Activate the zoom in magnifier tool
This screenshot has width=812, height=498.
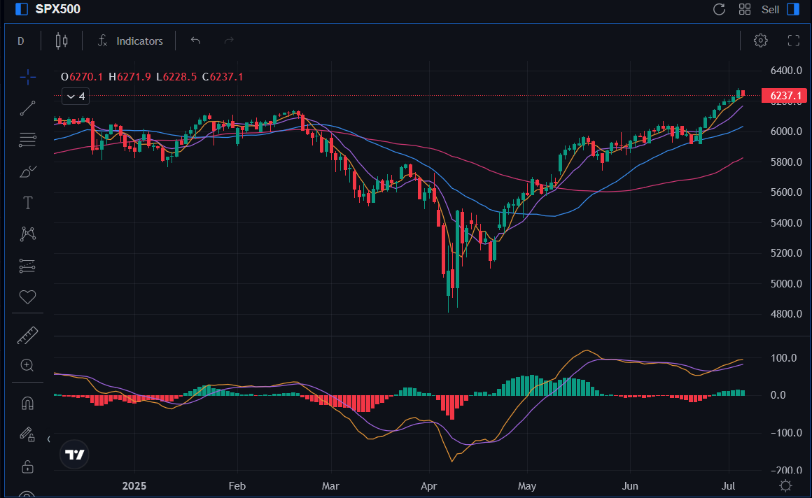pyautogui.click(x=27, y=366)
